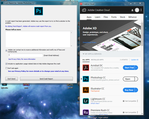Click the Illustrator CC app icon

click(86, 90)
